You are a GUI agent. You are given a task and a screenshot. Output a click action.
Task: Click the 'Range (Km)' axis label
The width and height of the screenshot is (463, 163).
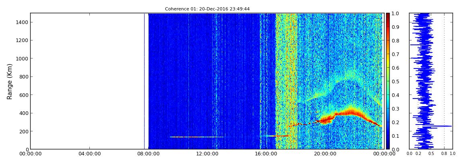coord(10,81)
